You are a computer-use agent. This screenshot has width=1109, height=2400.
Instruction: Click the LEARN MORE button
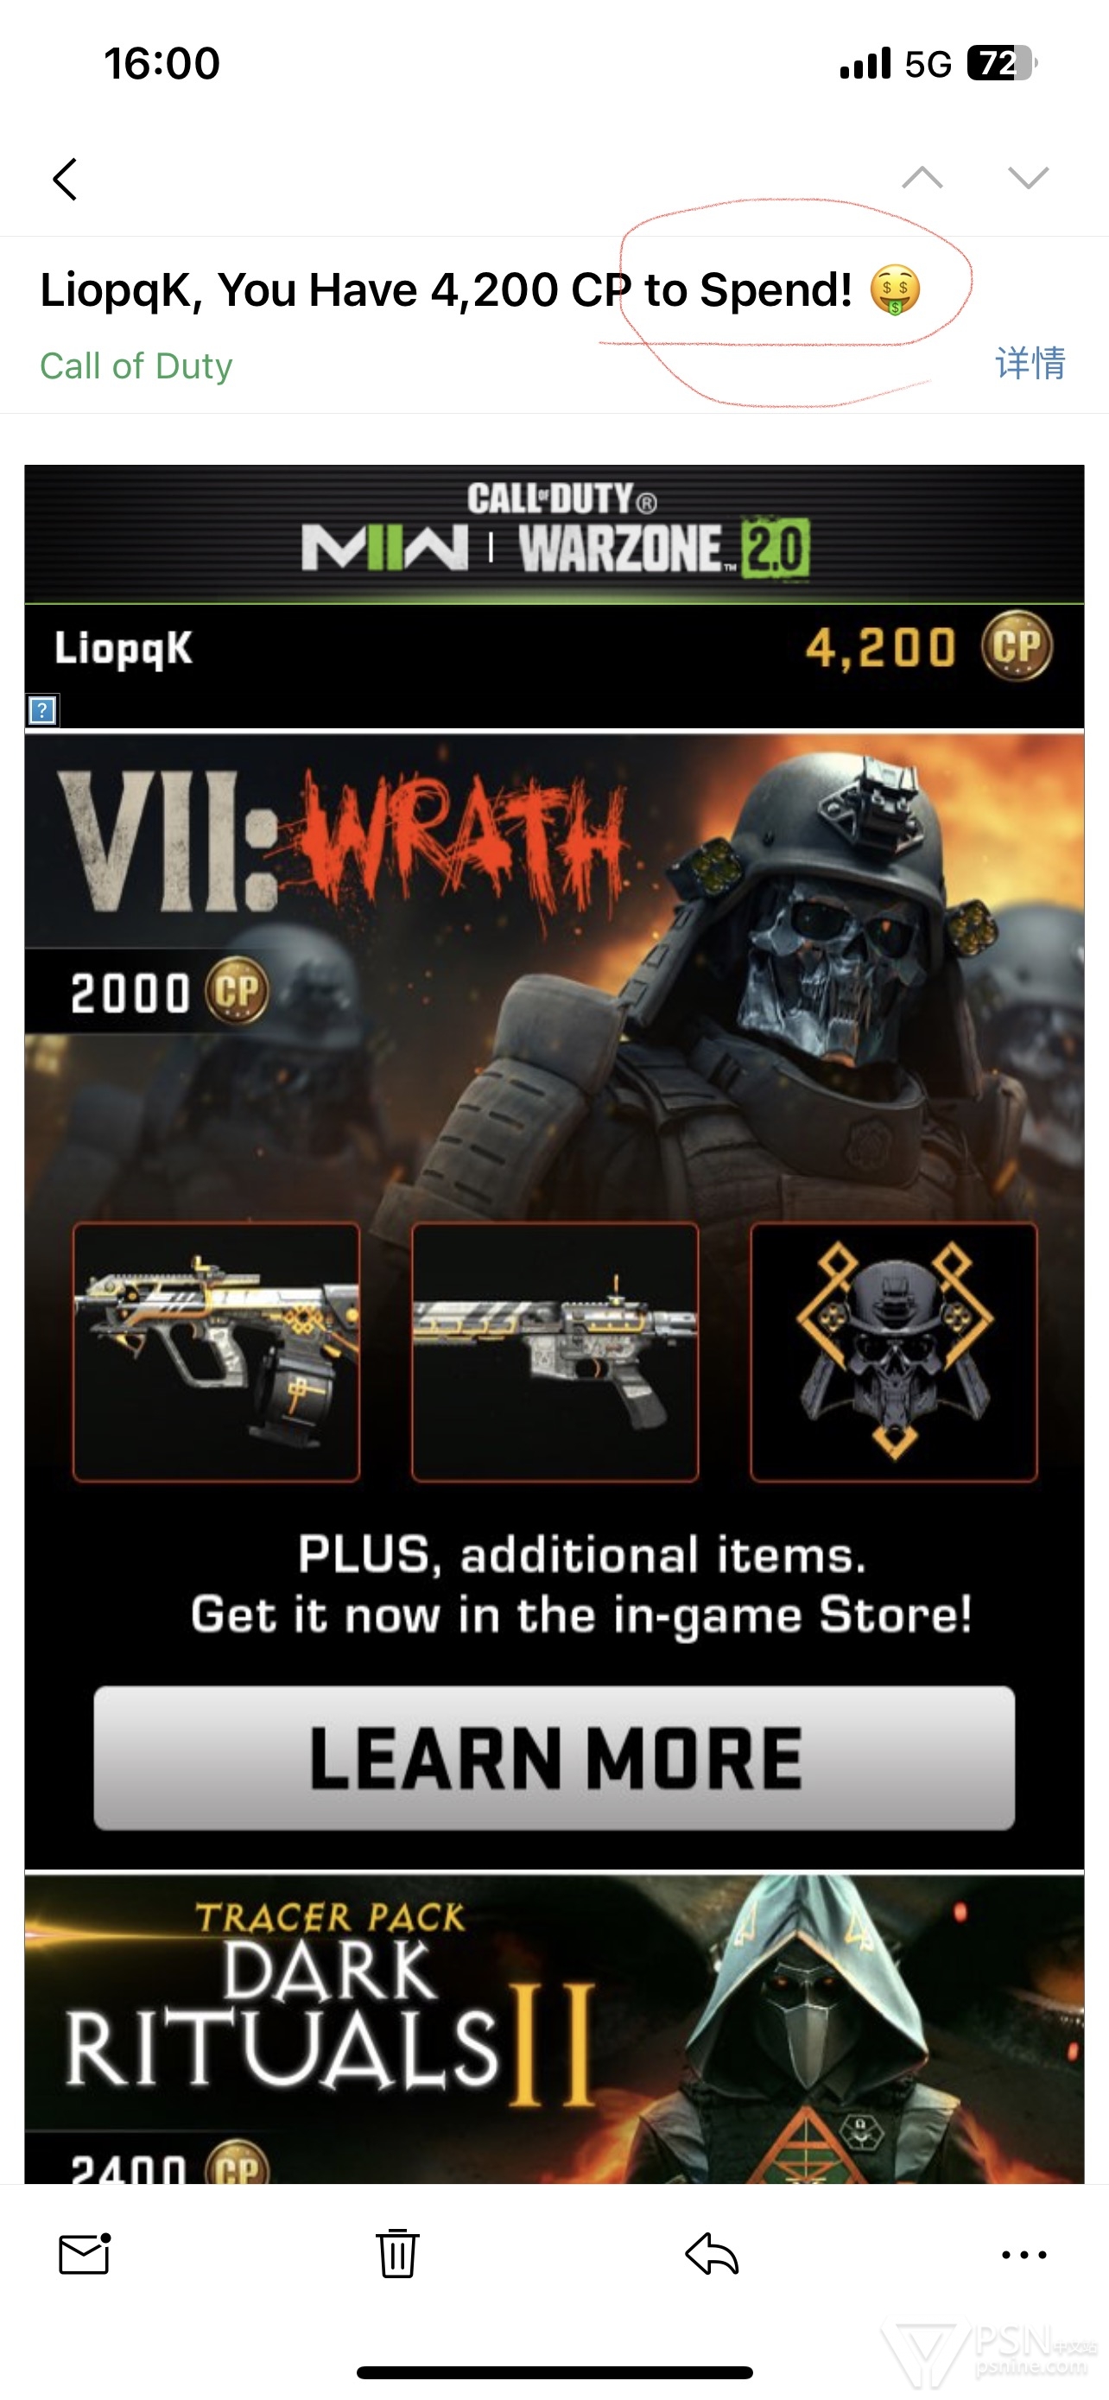(x=554, y=1757)
